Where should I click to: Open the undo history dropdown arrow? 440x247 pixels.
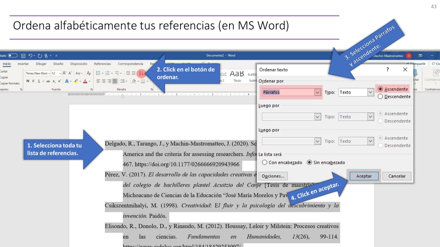coord(34,56)
